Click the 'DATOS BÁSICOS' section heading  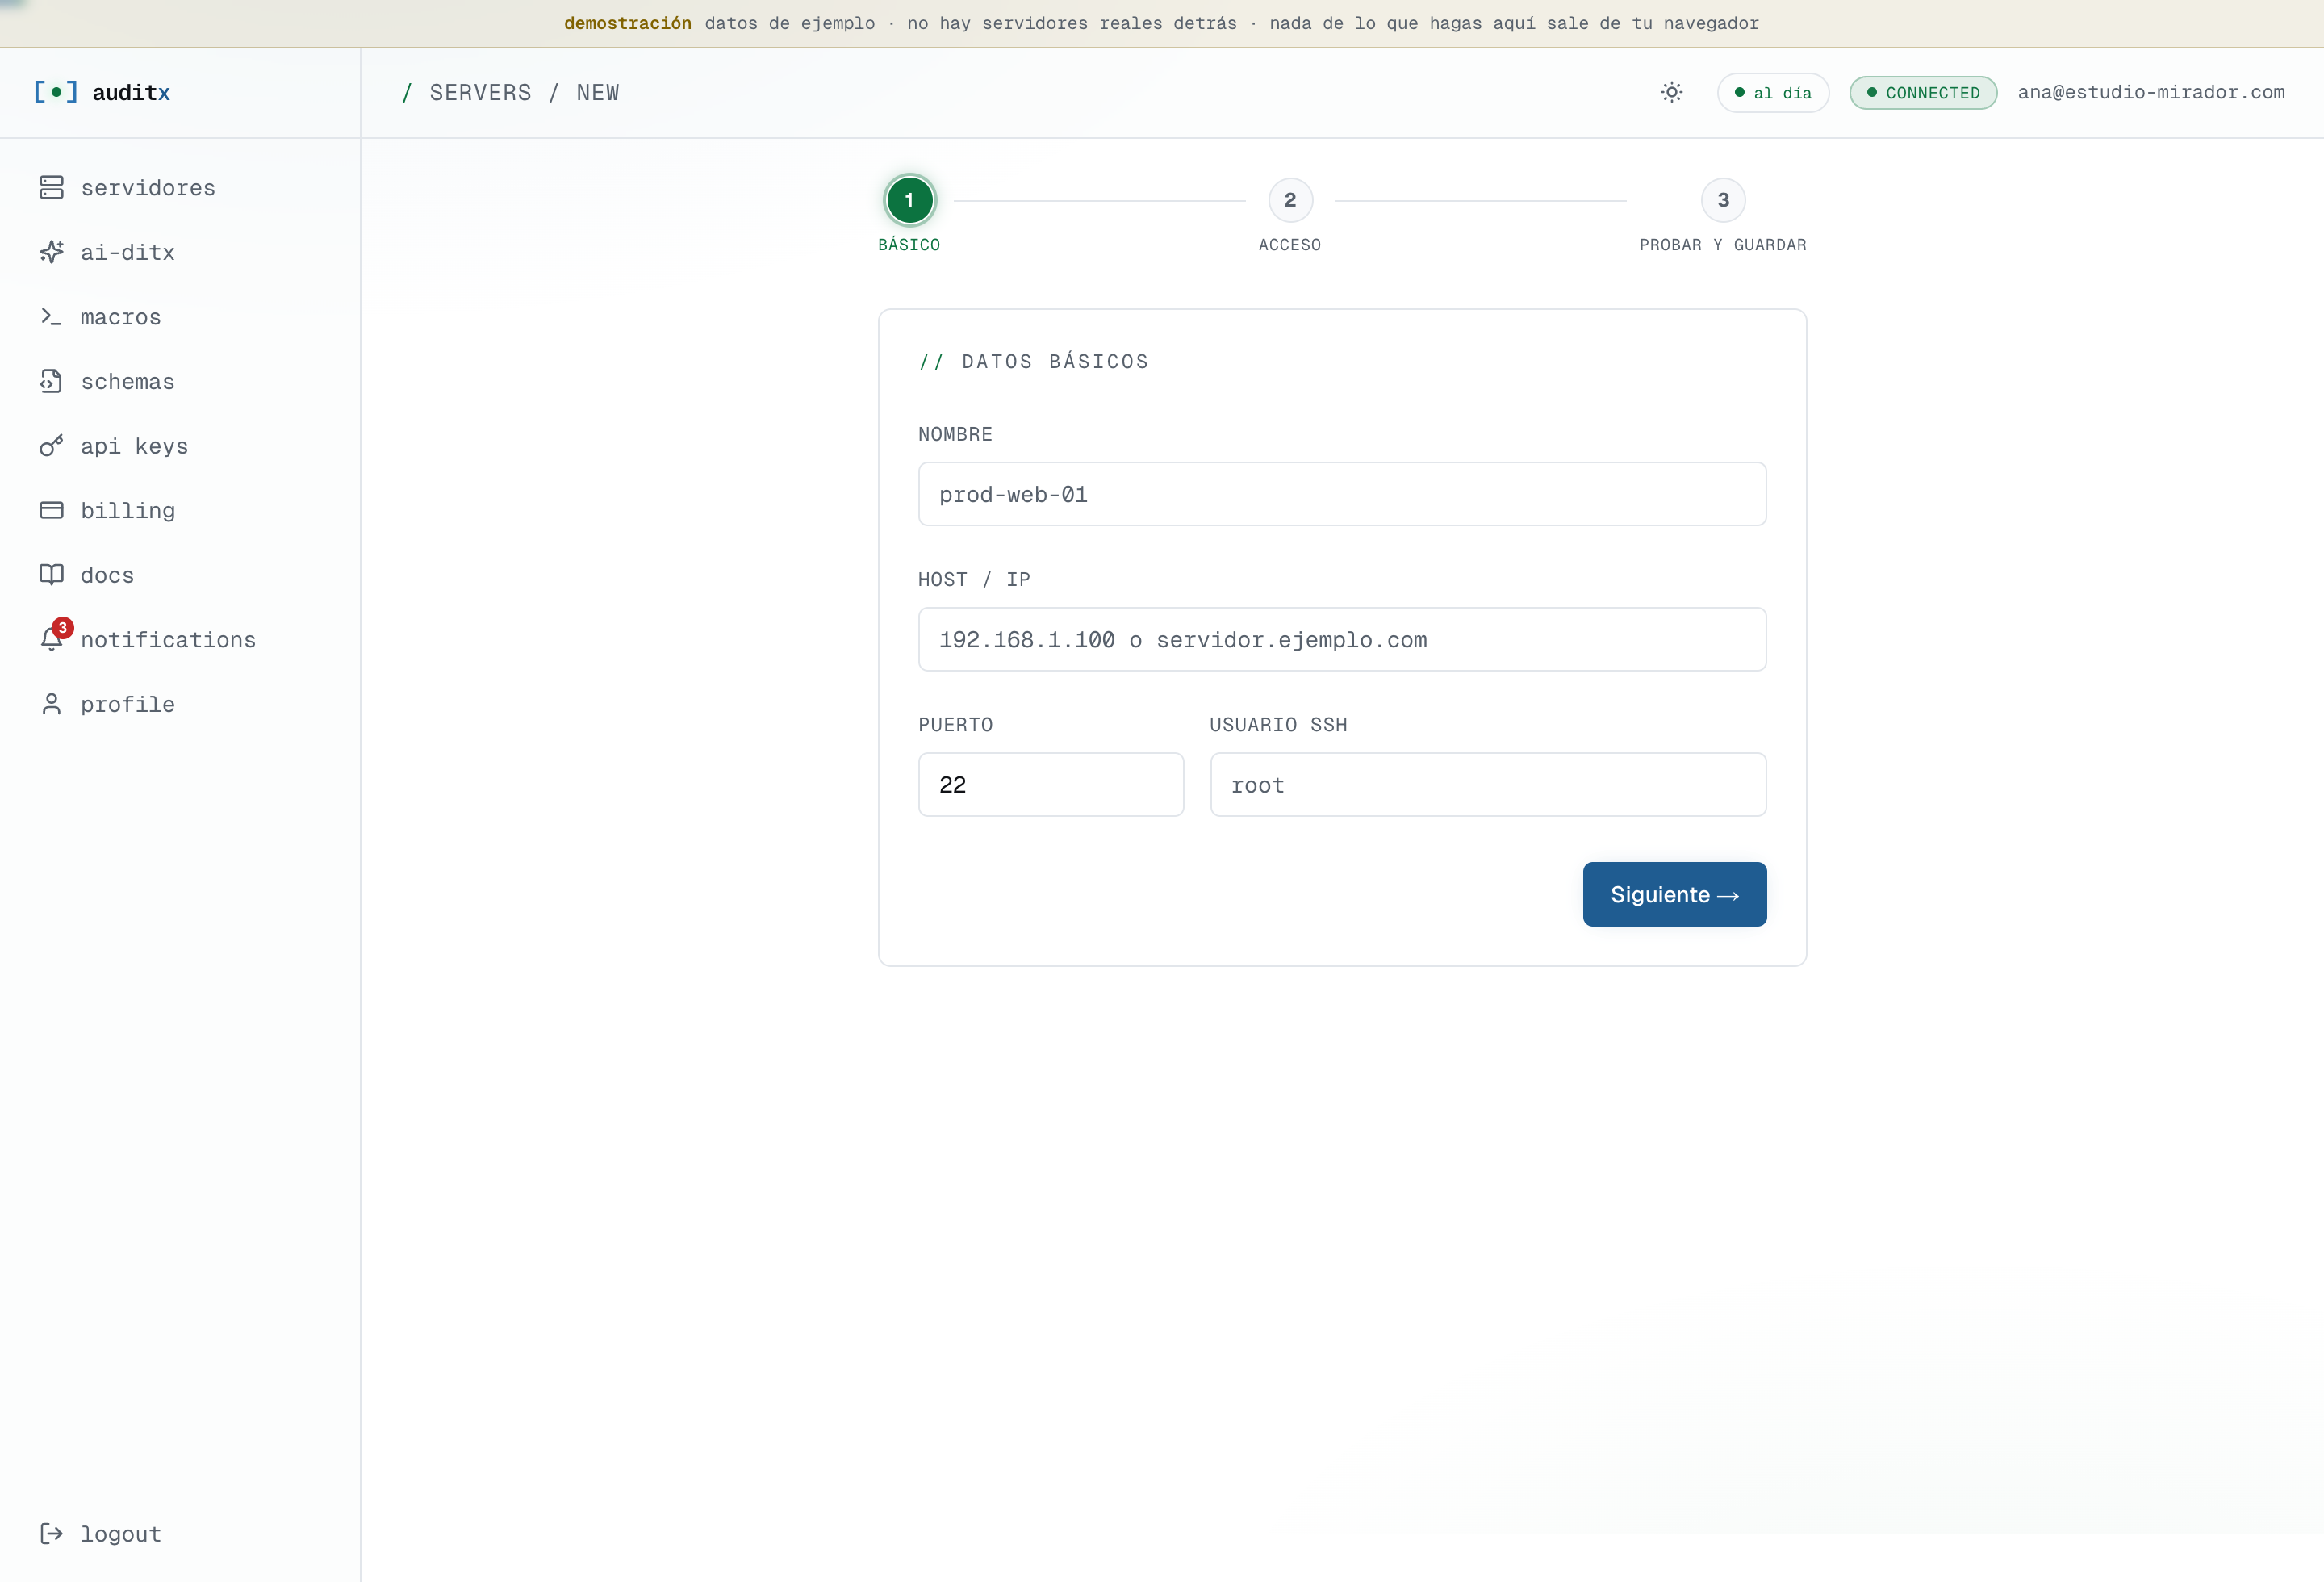coord(1055,362)
